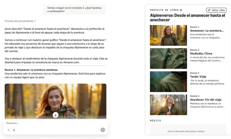Click the Escena 3 label in project panel

[x=195, y=73]
